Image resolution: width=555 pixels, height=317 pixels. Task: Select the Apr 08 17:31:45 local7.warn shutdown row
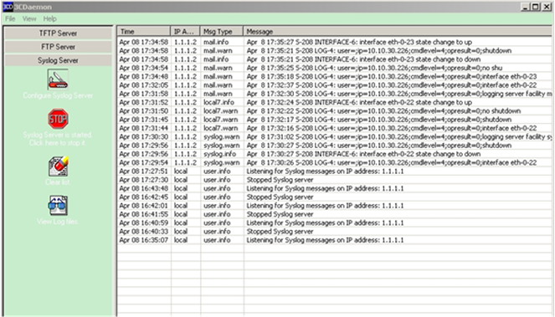tap(335, 120)
